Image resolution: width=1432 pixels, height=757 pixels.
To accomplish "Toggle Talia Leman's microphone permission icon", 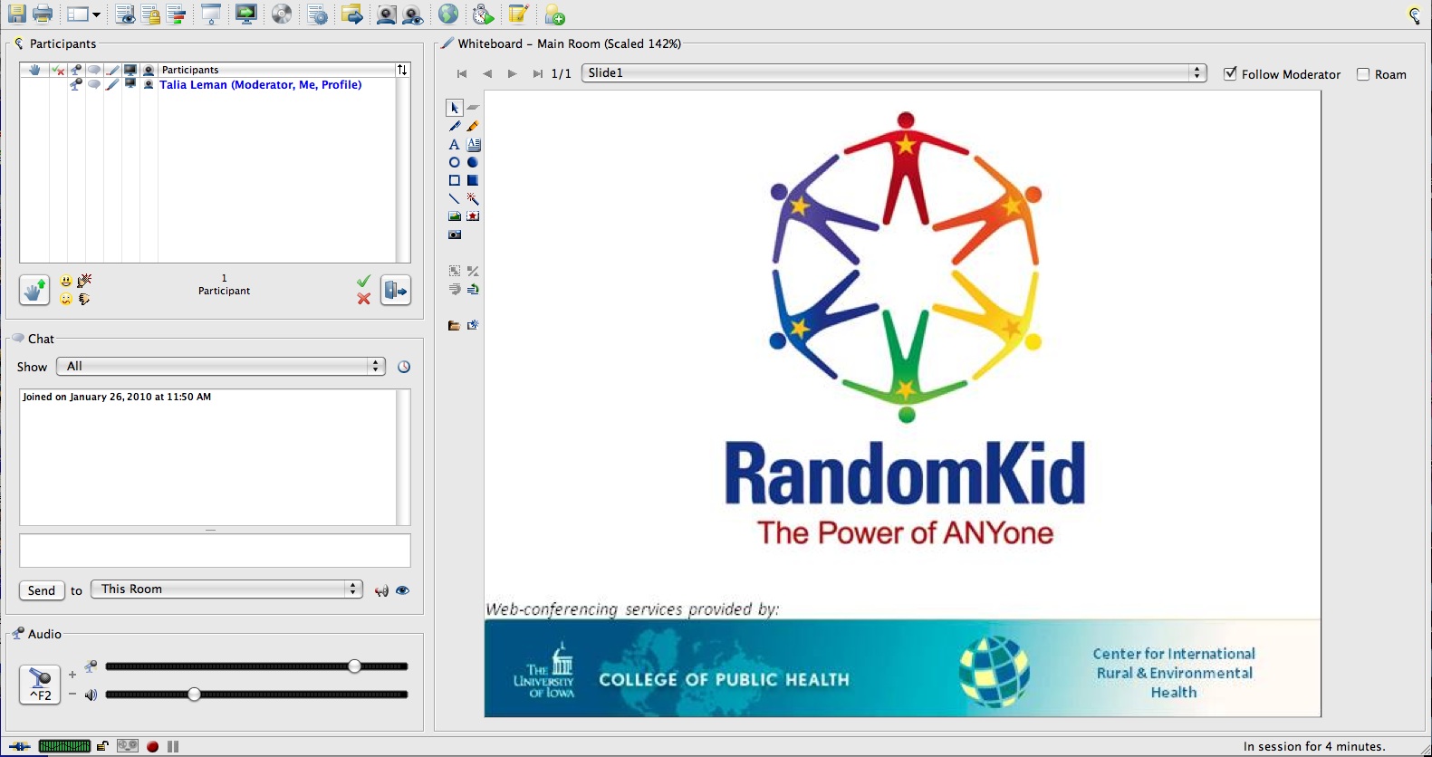I will click(x=76, y=84).
